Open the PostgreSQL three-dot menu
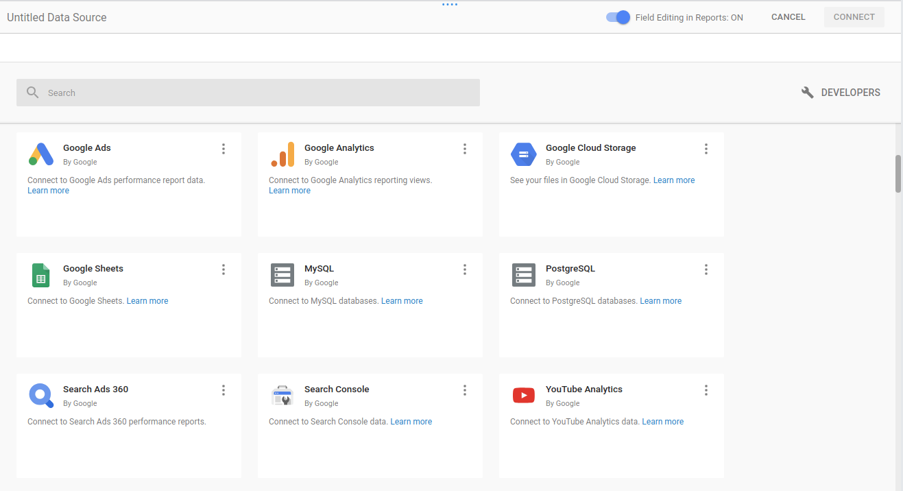 tap(706, 269)
